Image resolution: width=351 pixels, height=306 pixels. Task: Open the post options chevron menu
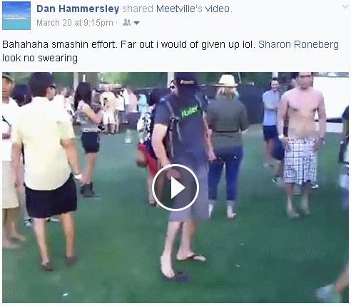345,6
